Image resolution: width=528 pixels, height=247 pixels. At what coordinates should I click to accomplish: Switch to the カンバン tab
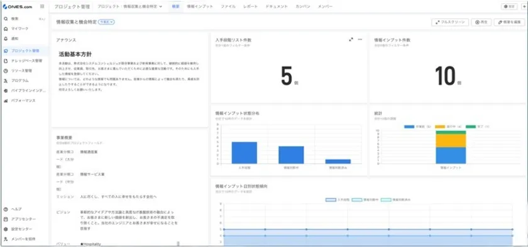click(x=303, y=6)
